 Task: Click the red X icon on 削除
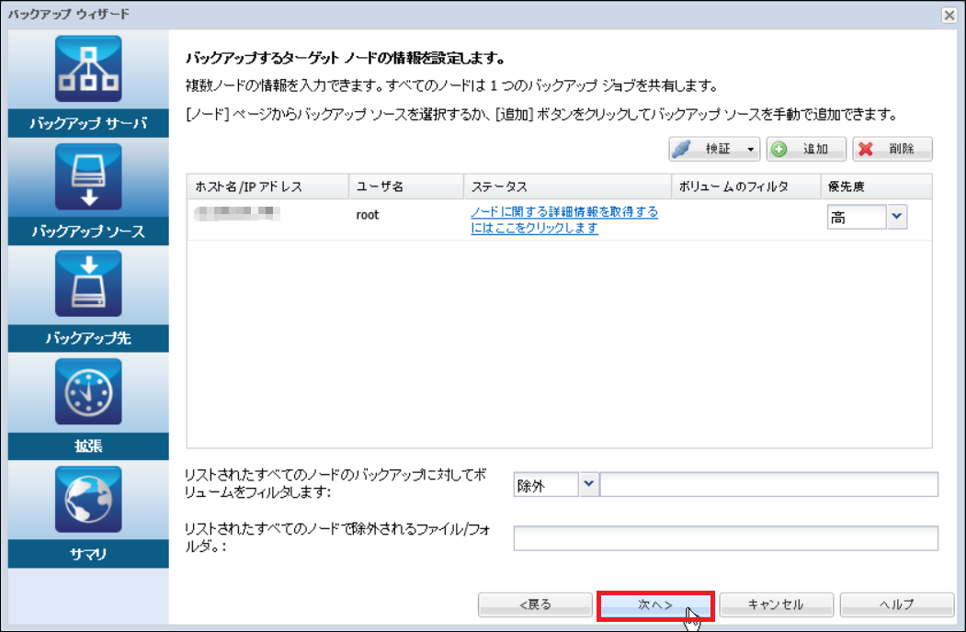point(866,149)
